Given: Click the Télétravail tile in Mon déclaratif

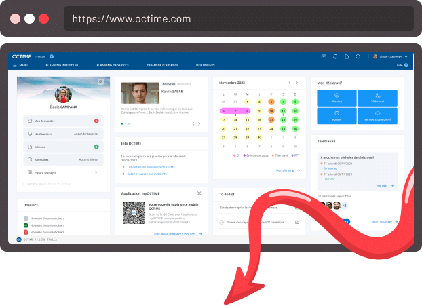Looking at the screenshot, I should [378, 98].
